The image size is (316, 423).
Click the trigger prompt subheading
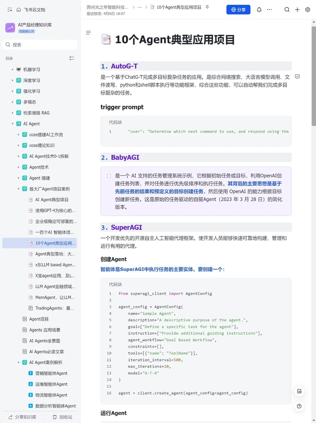click(x=122, y=107)
